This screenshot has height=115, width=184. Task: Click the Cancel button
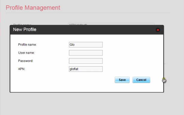pyautogui.click(x=141, y=80)
